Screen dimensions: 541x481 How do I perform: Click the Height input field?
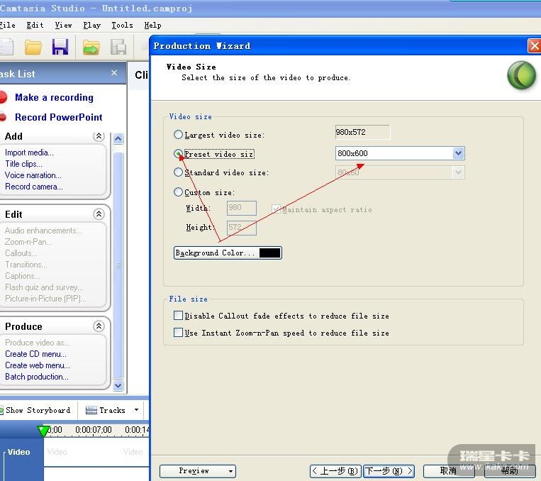point(242,228)
